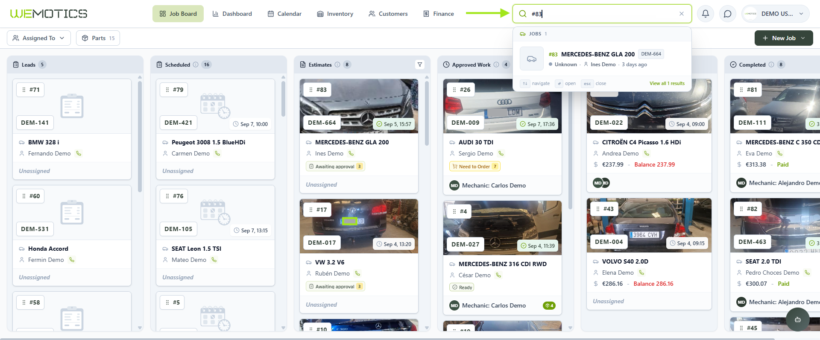Open the Parts 15 filter

98,38
